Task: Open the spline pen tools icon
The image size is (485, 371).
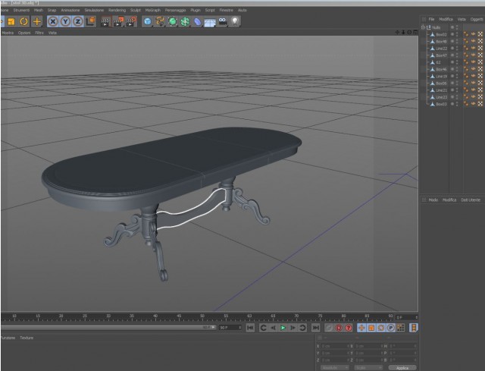Action: pos(160,21)
